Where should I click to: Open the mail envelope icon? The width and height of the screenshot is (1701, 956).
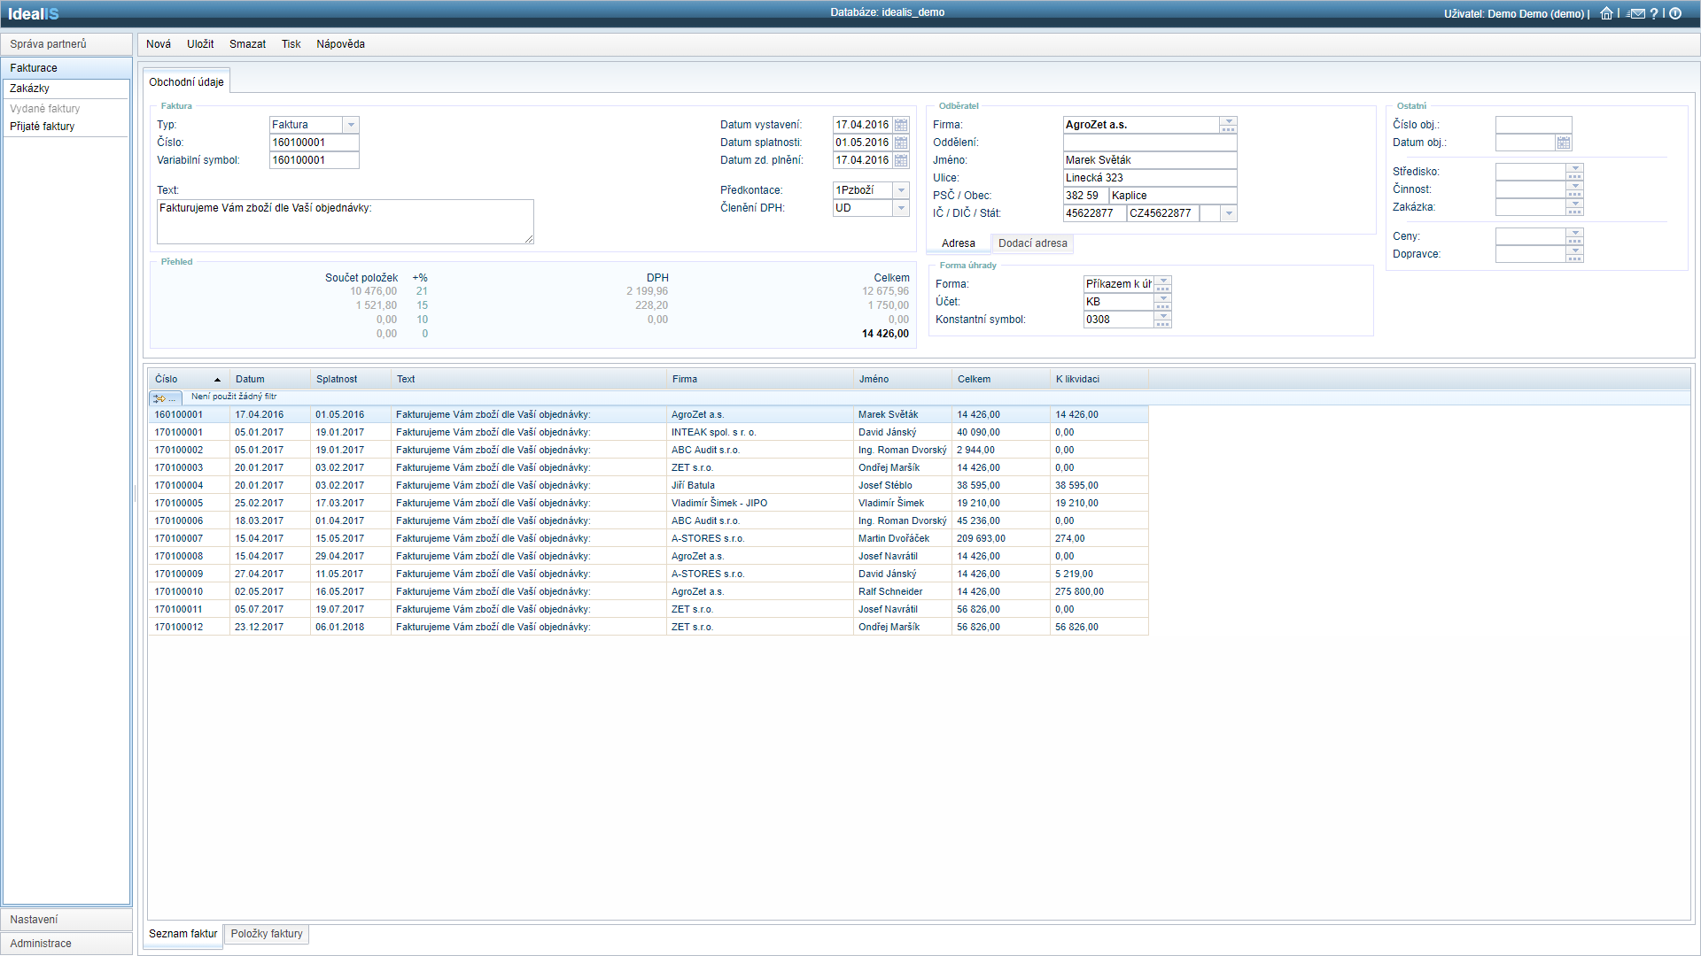coord(1635,13)
